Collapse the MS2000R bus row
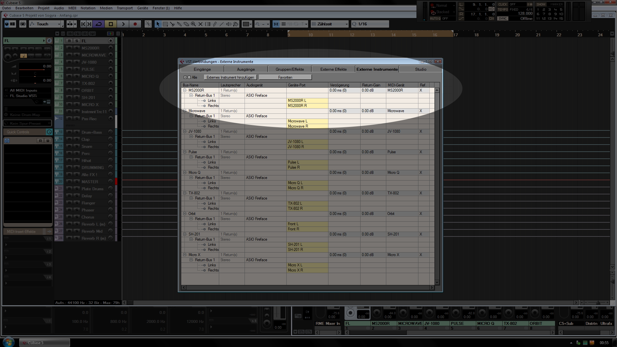The height and width of the screenshot is (347, 617). coord(185,90)
